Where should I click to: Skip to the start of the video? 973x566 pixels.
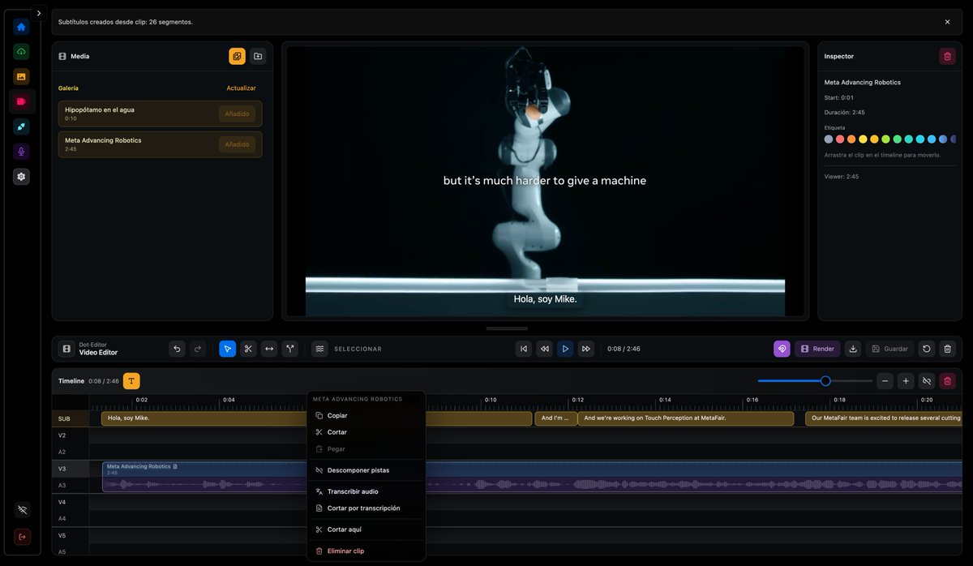pyautogui.click(x=524, y=349)
